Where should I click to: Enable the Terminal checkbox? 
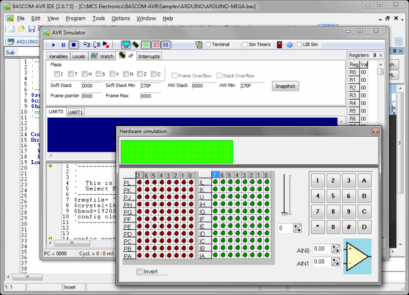coord(209,44)
